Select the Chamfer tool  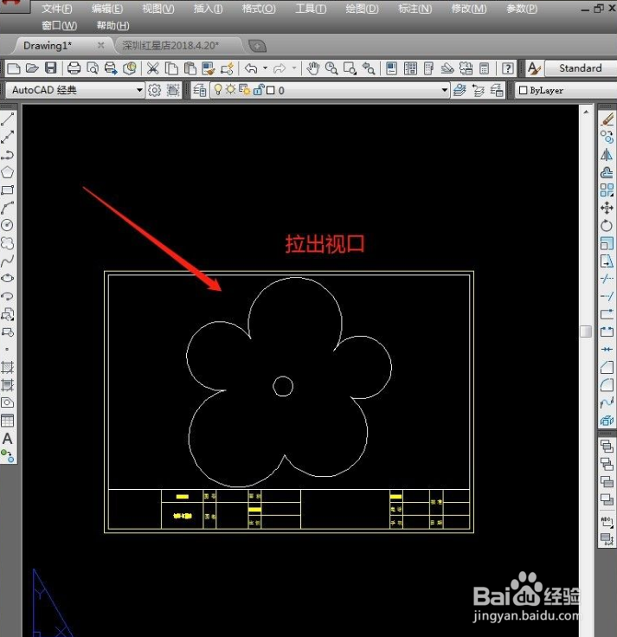(607, 367)
